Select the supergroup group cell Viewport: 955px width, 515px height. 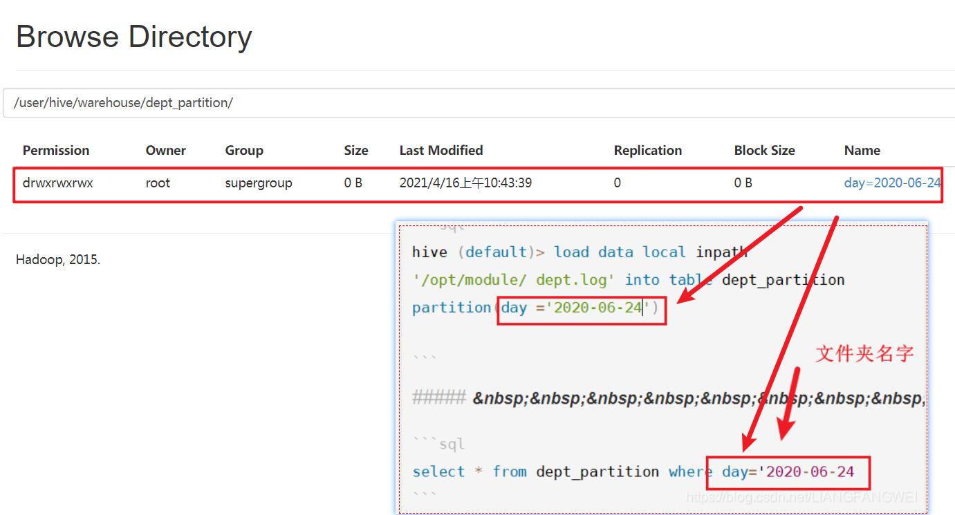click(x=259, y=183)
